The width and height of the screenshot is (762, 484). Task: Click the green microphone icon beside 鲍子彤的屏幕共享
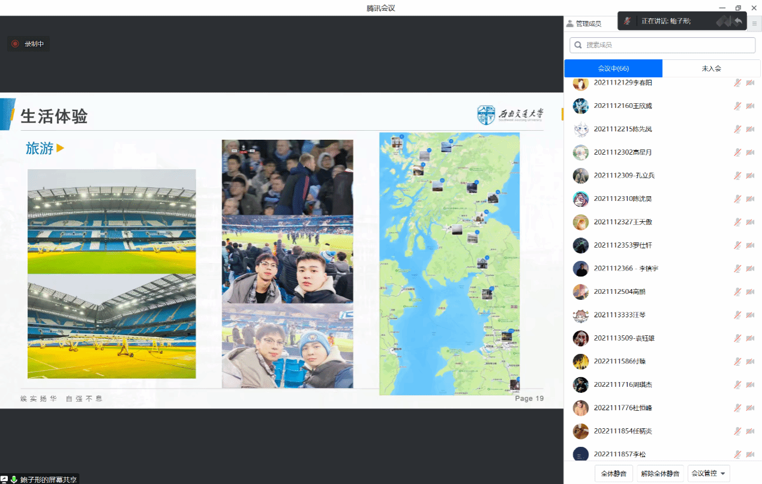point(14,479)
